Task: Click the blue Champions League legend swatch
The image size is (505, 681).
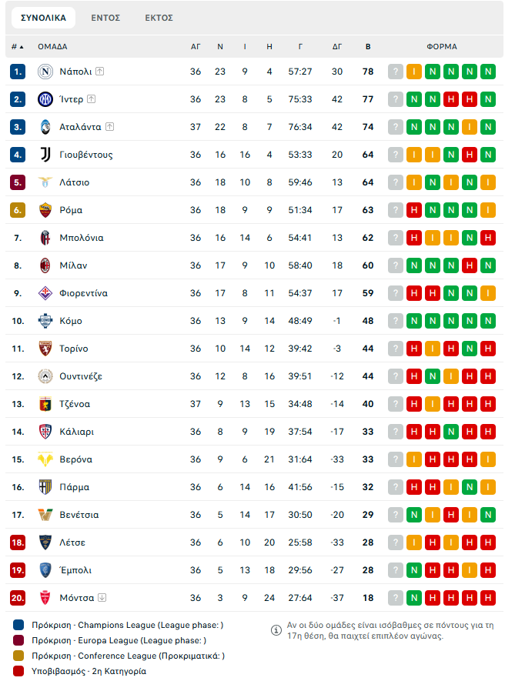Action: click(18, 625)
